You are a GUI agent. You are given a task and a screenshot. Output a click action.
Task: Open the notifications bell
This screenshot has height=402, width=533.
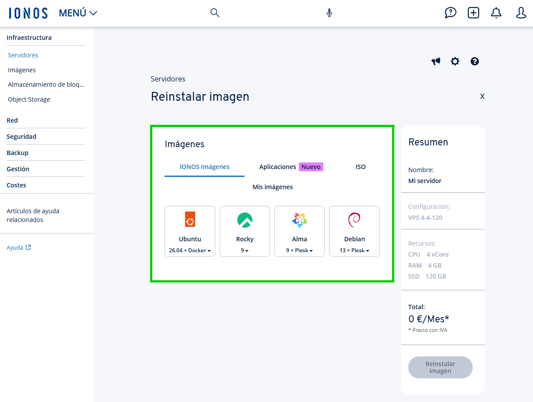coord(496,13)
